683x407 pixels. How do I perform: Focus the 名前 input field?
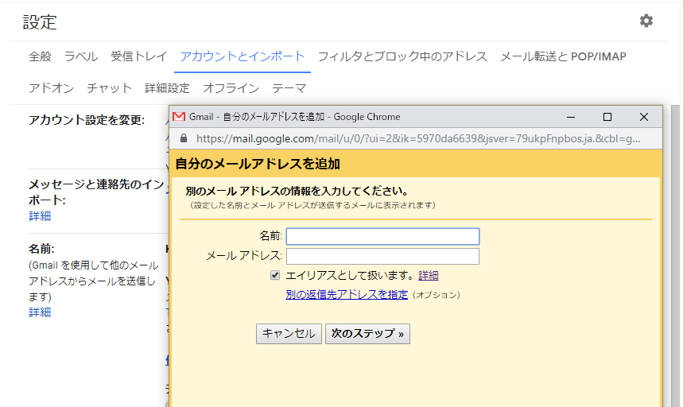click(382, 236)
